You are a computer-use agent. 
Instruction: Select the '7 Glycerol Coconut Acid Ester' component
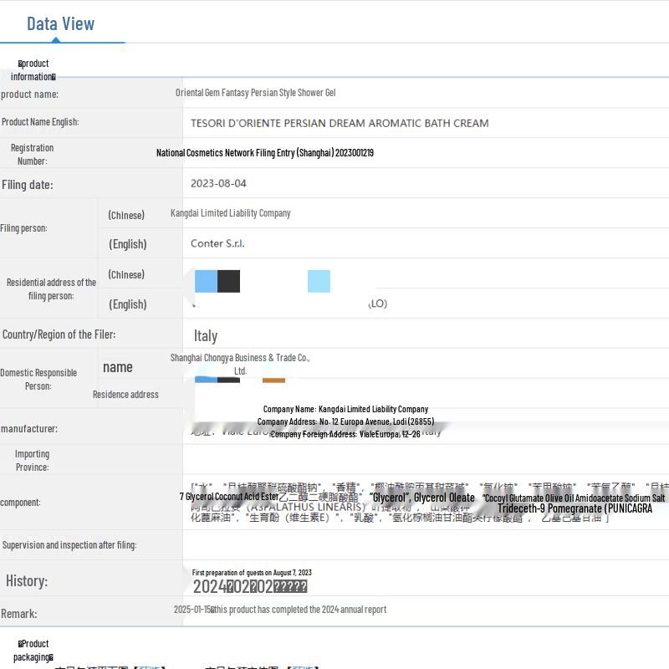click(x=228, y=497)
